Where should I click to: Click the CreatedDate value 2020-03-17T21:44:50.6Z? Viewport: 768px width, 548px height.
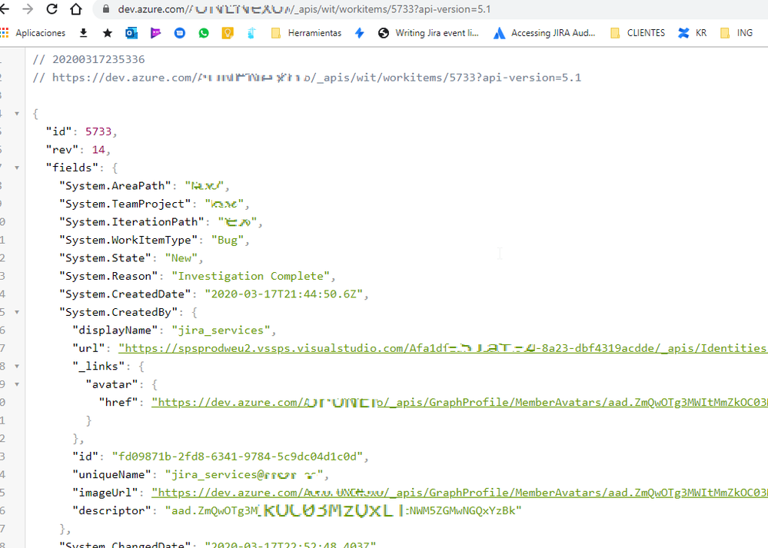tap(284, 294)
